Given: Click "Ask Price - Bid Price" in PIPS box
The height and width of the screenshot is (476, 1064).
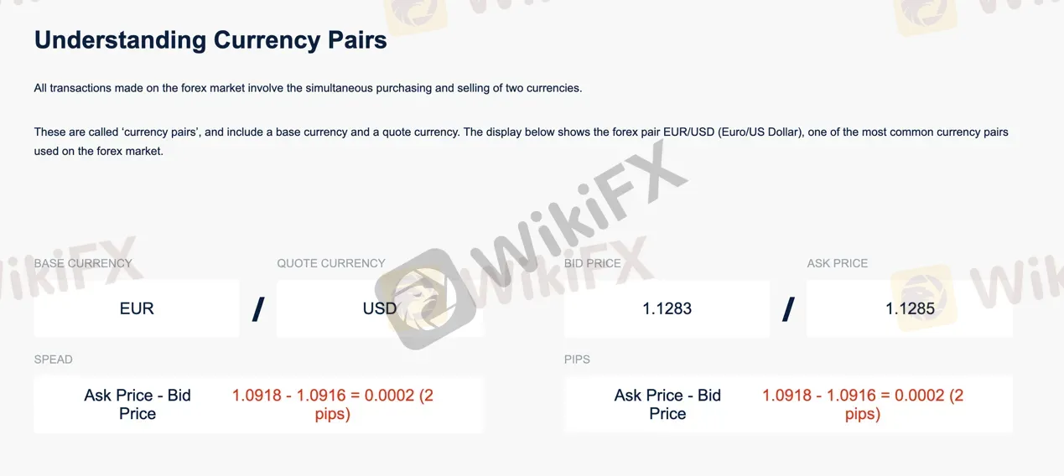Looking at the screenshot, I should (x=667, y=404).
